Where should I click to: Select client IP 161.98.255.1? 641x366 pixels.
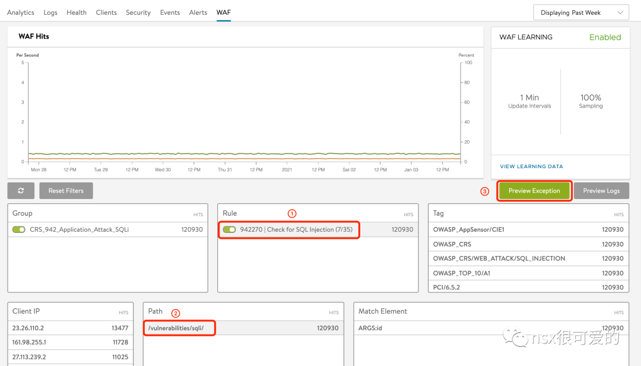coord(70,342)
